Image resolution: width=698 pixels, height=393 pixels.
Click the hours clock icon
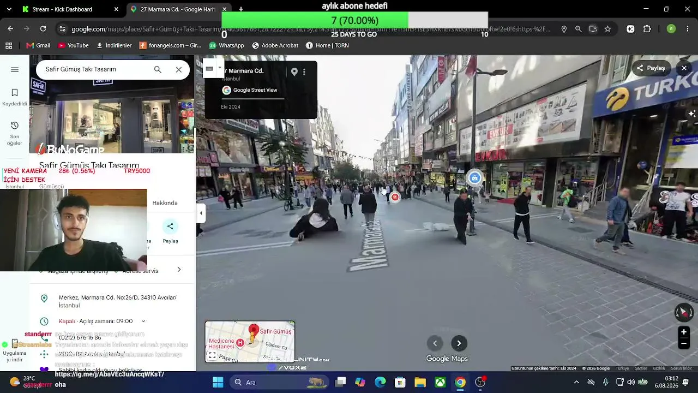44,321
